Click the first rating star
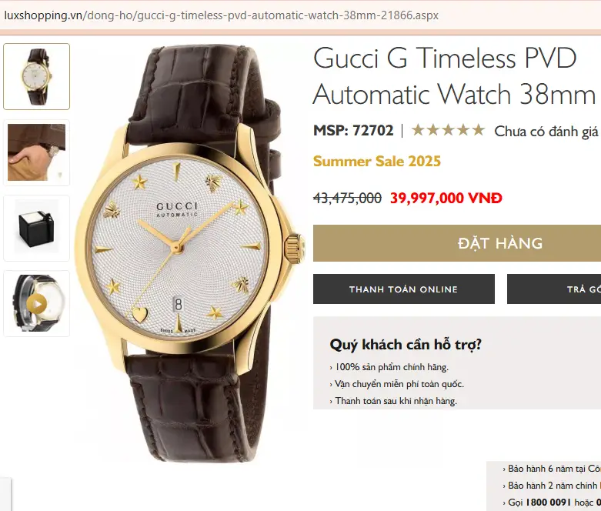Screen dimensions: 601x511 coord(418,130)
